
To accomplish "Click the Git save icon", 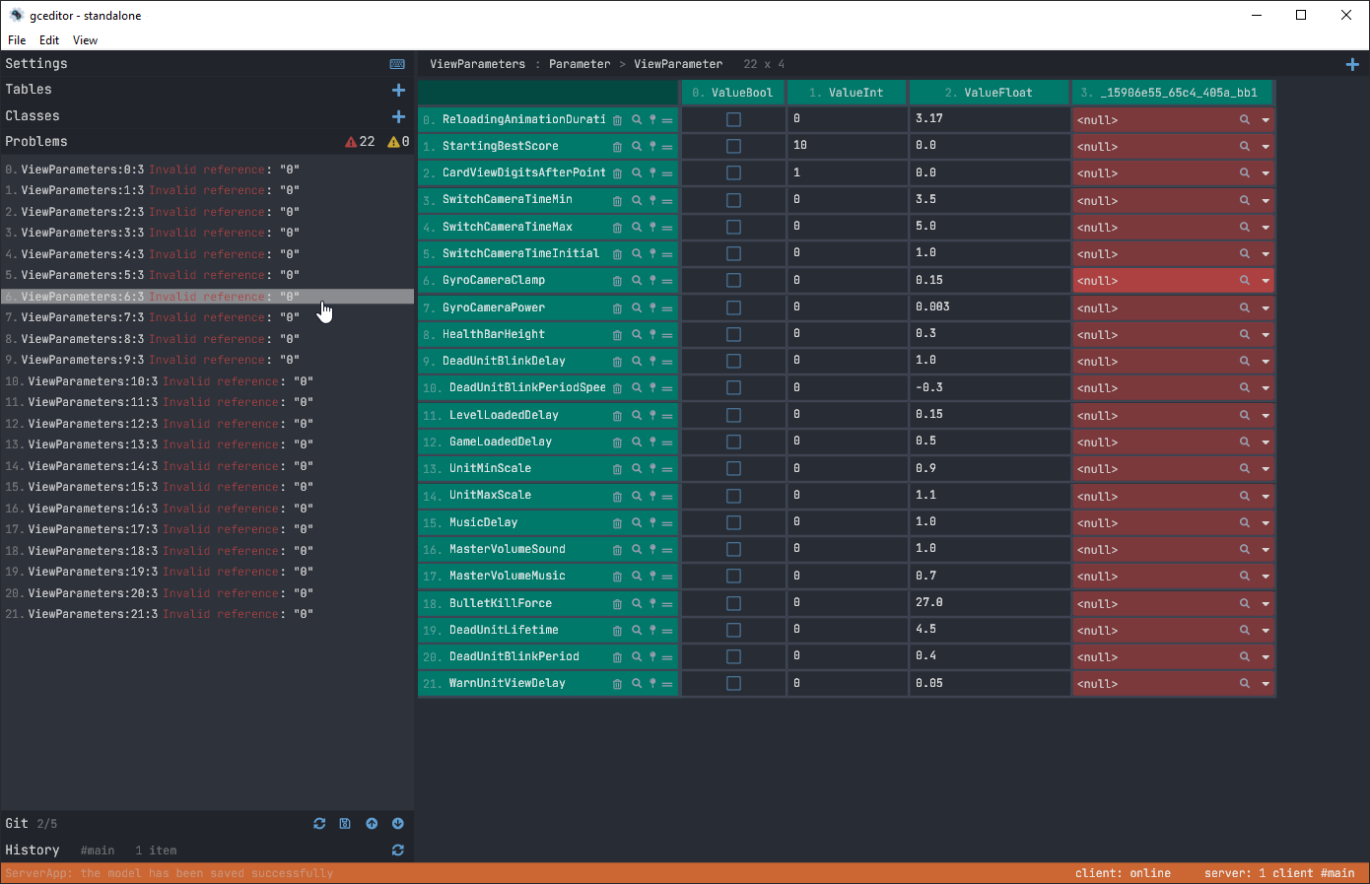I will point(345,824).
